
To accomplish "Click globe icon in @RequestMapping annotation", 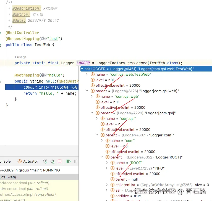I will pos(43,39).
